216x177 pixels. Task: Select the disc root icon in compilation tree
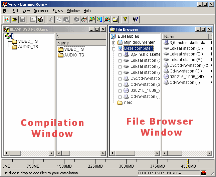(8, 36)
